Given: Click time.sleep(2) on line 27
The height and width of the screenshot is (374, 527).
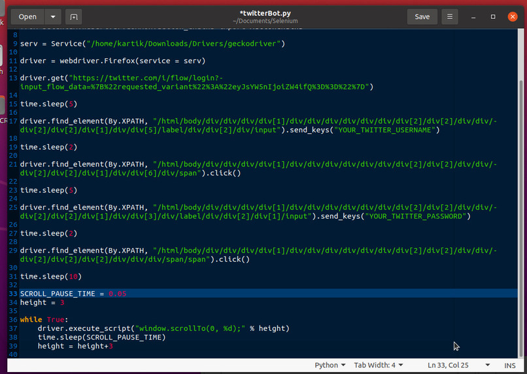Looking at the screenshot, I should click(x=49, y=234).
